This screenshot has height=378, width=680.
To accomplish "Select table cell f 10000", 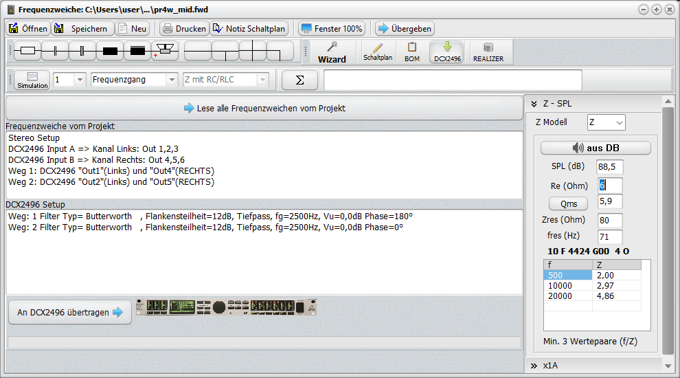I will [x=567, y=285].
